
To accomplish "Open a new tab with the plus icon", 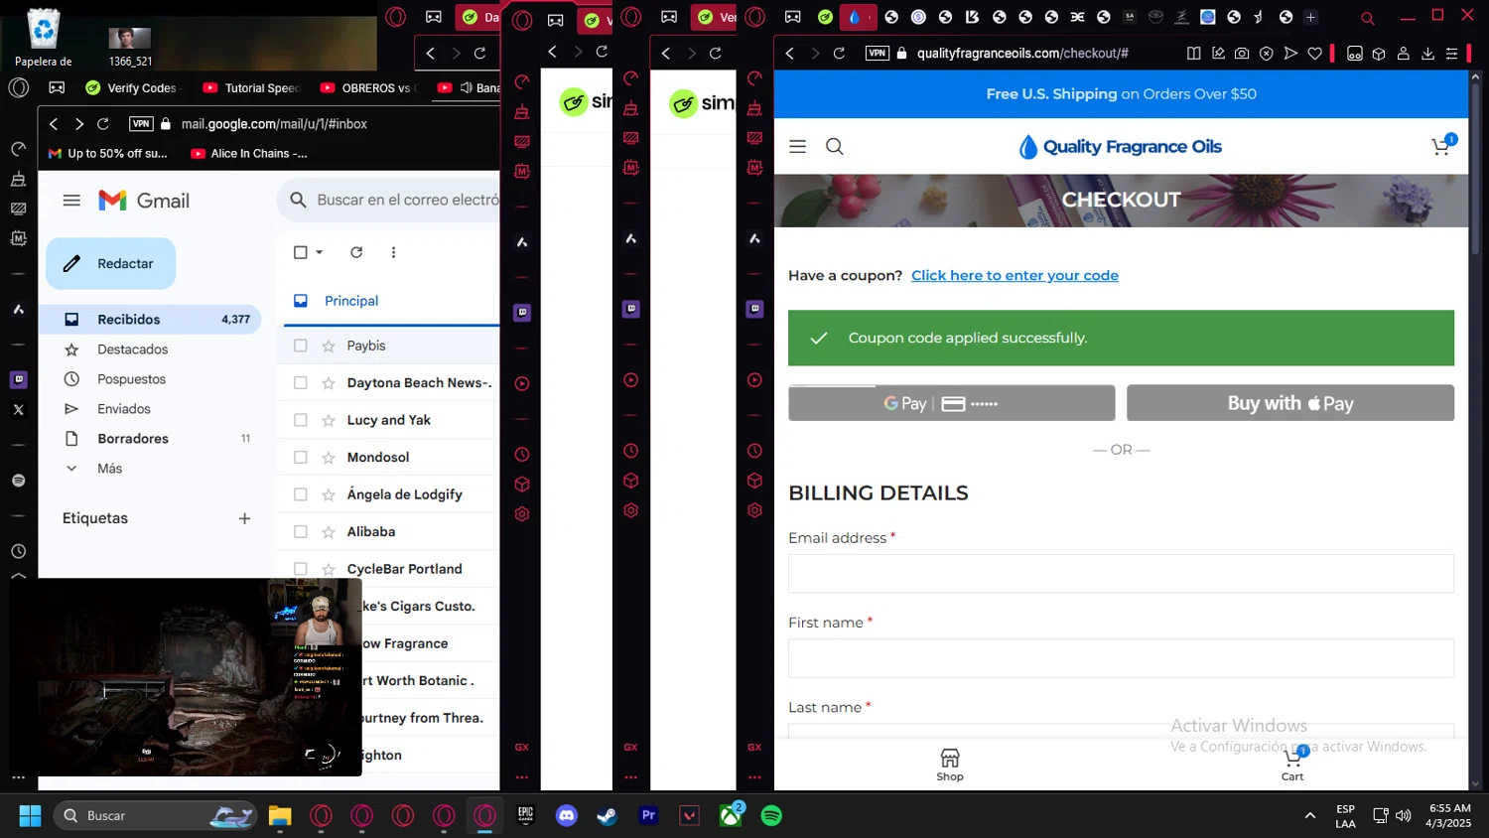I will point(1310,17).
